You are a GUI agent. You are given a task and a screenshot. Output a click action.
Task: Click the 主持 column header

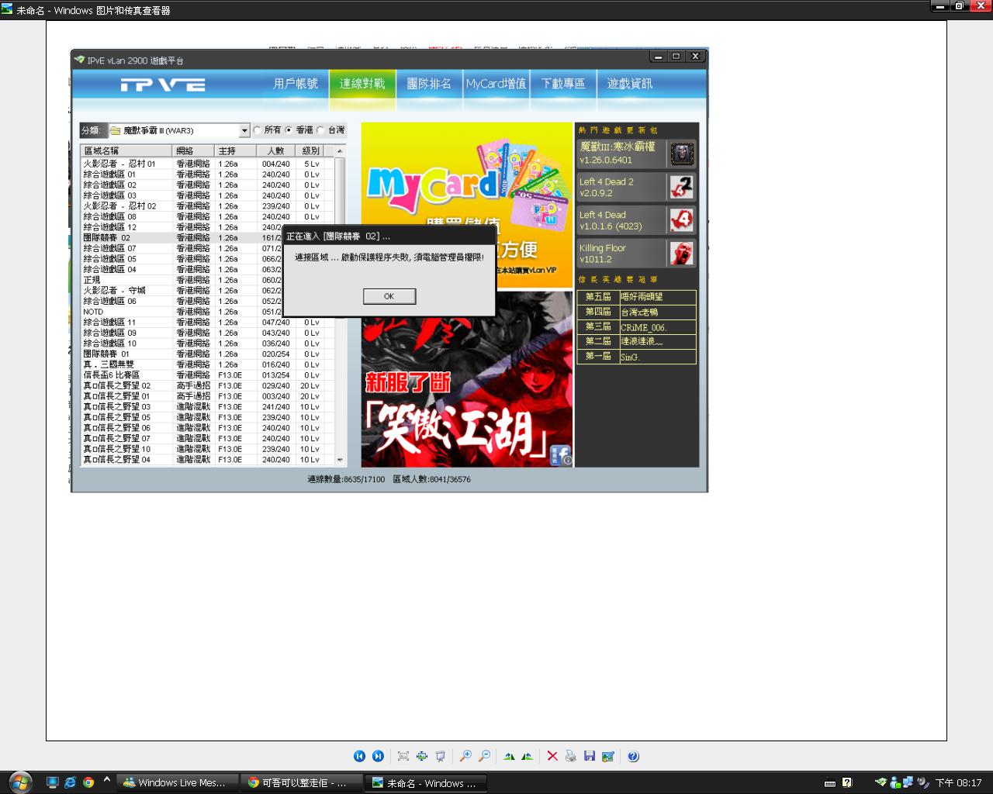point(236,150)
